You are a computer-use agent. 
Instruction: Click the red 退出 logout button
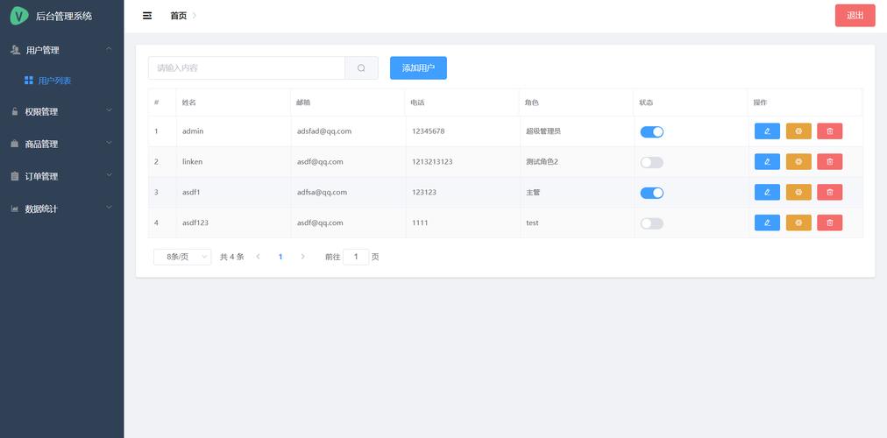(x=855, y=16)
